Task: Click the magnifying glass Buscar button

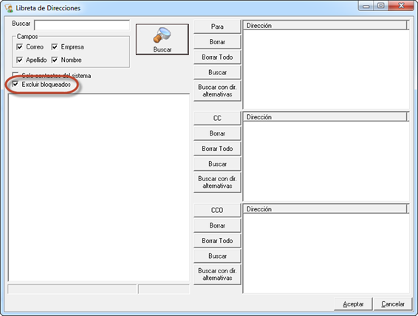Action: pos(162,39)
